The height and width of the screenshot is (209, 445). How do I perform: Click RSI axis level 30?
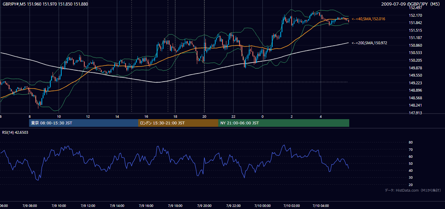click(411, 178)
